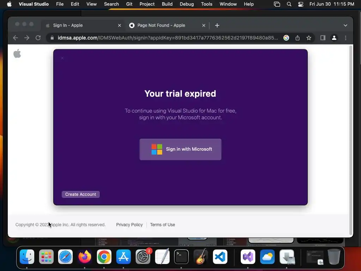
Task: Click the Sign in with Microsoft button
Action: coord(180,149)
